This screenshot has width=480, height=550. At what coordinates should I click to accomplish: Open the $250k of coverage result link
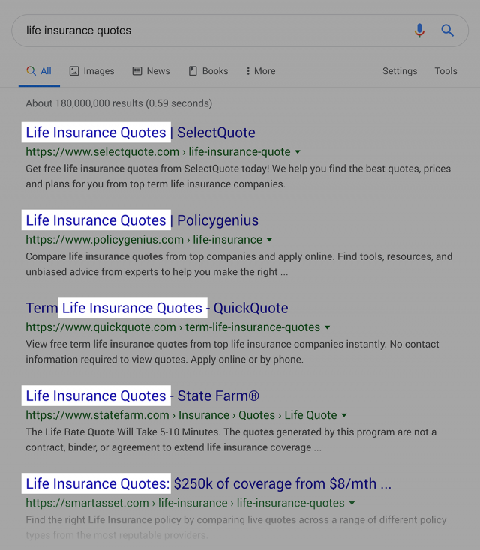pyautogui.click(x=208, y=483)
